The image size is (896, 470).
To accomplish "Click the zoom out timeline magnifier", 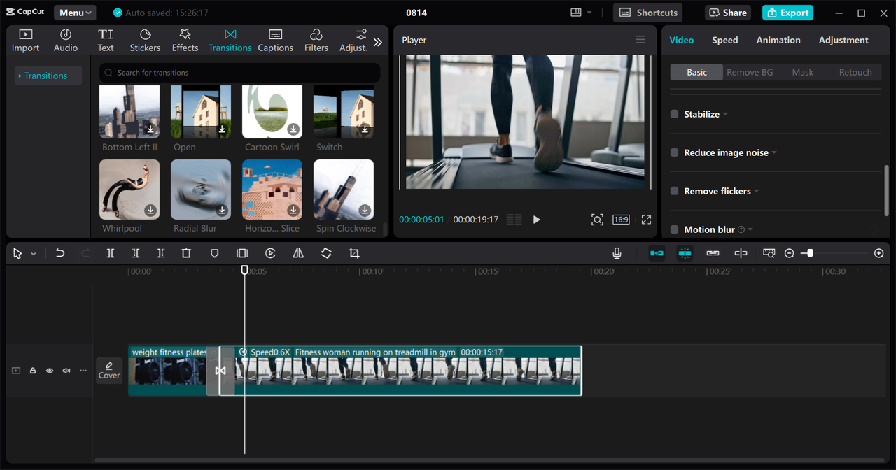I will 790,253.
